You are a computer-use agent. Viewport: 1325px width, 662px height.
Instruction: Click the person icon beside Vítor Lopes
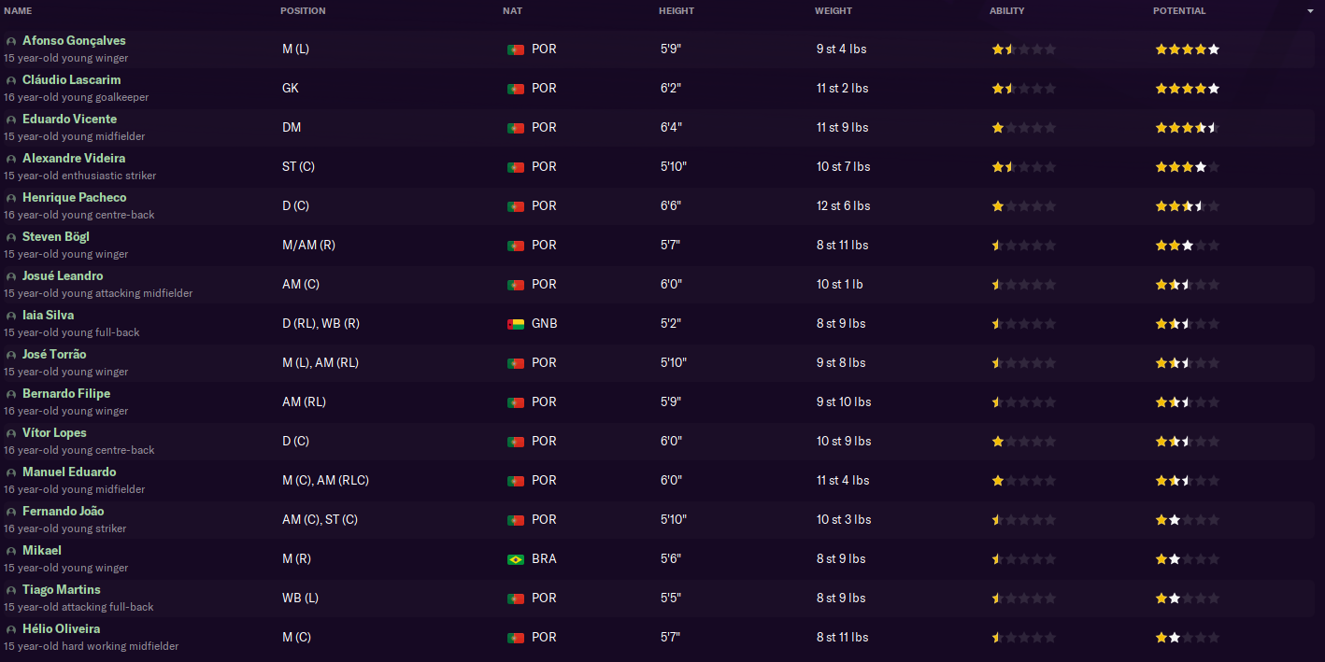(x=11, y=434)
